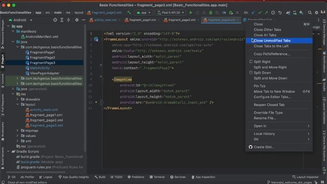Viewport: 327px width, 184px height.
Task: Choose Close Other Tabs
Action: tap(279, 30)
